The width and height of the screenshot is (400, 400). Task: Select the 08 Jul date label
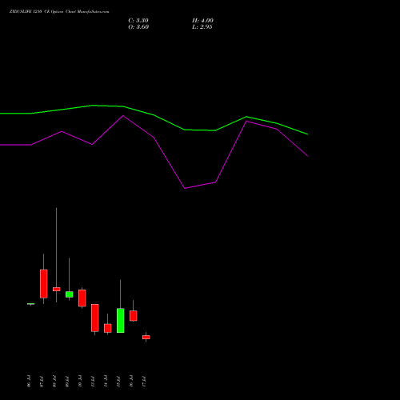[54, 381]
